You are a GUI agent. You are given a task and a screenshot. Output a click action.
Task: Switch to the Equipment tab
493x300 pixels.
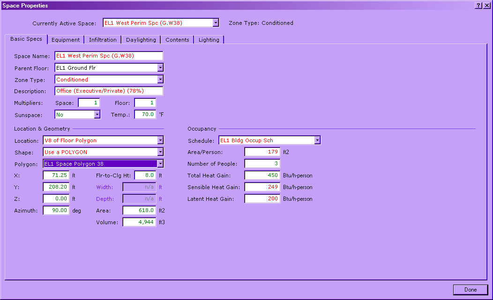(x=66, y=40)
